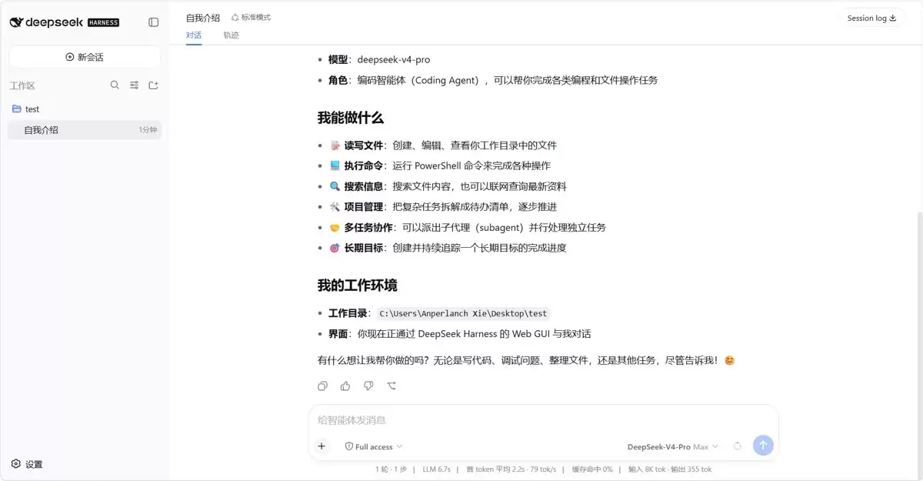Image resolution: width=923 pixels, height=481 pixels.
Task: Open the 自我介绍 session in the sidebar
Action: click(85, 130)
